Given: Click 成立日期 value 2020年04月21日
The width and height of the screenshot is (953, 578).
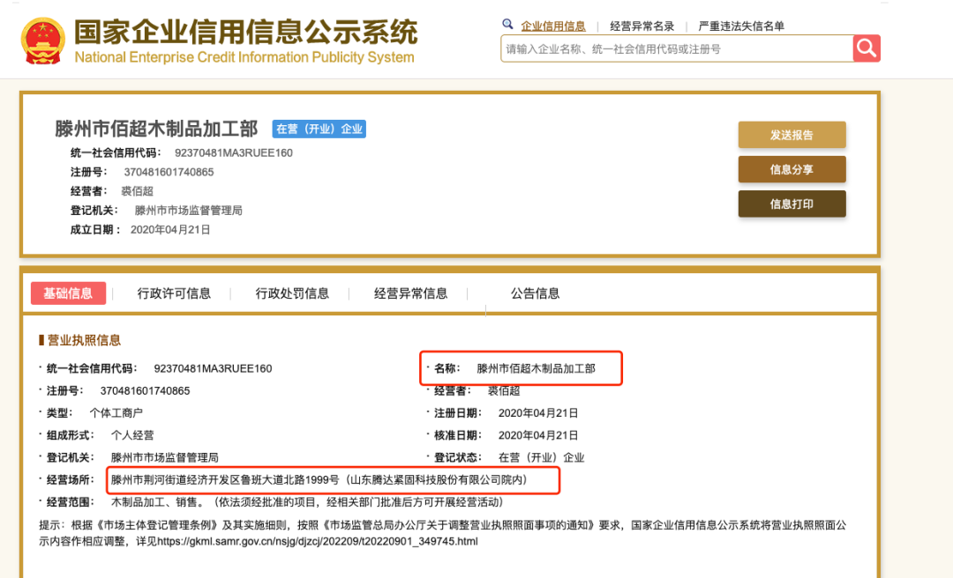Looking at the screenshot, I should [170, 229].
